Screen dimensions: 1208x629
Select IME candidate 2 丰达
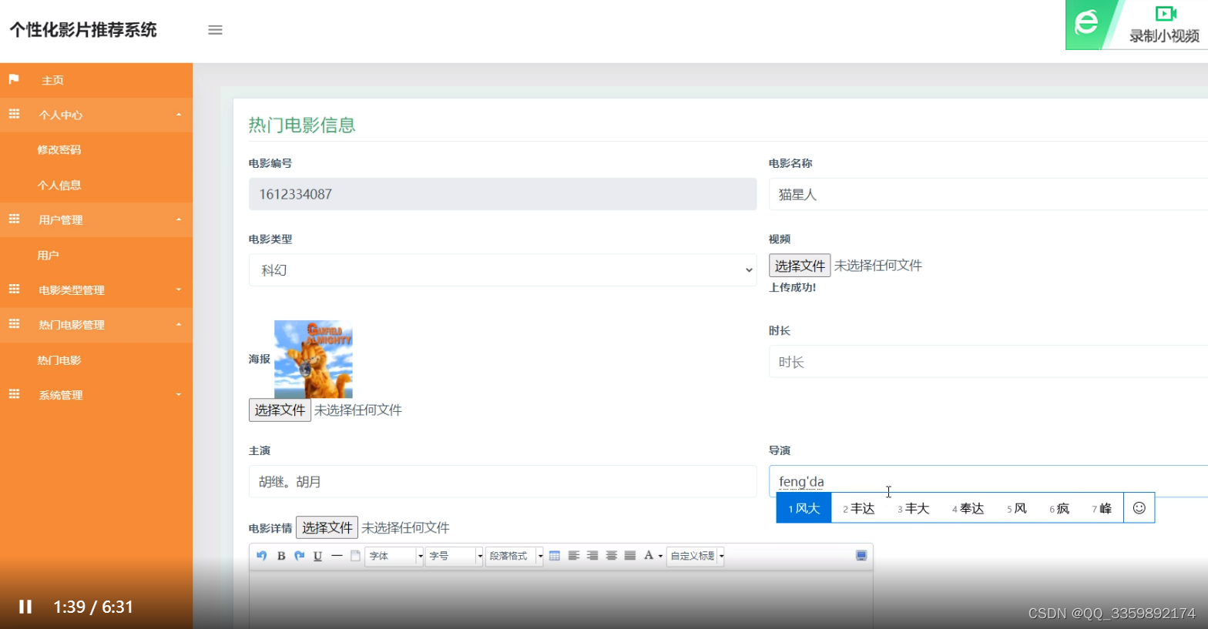859,508
